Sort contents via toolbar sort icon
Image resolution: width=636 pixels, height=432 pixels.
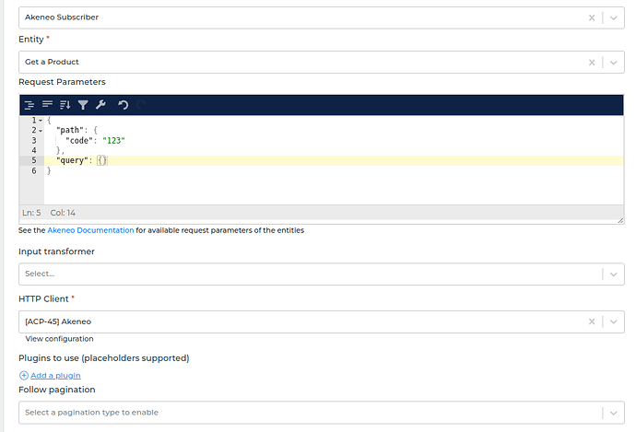click(x=65, y=105)
